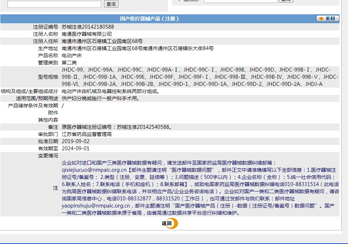Click the 国产医疗器械产品（注册）header title
The width and height of the screenshot is (348, 244).
point(150,19)
